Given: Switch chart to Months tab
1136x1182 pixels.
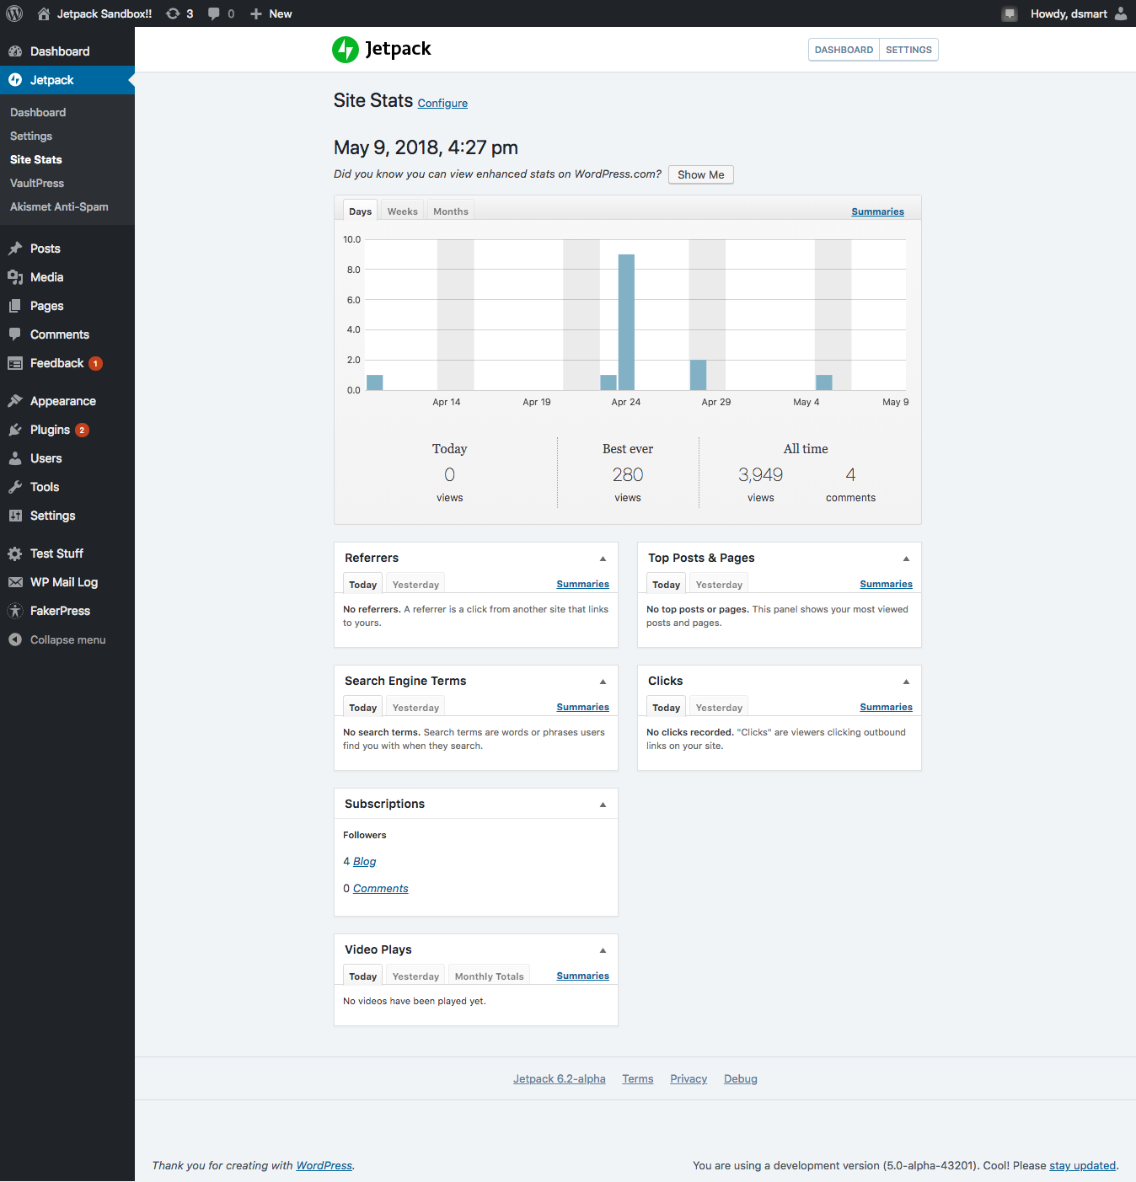Looking at the screenshot, I should [450, 211].
